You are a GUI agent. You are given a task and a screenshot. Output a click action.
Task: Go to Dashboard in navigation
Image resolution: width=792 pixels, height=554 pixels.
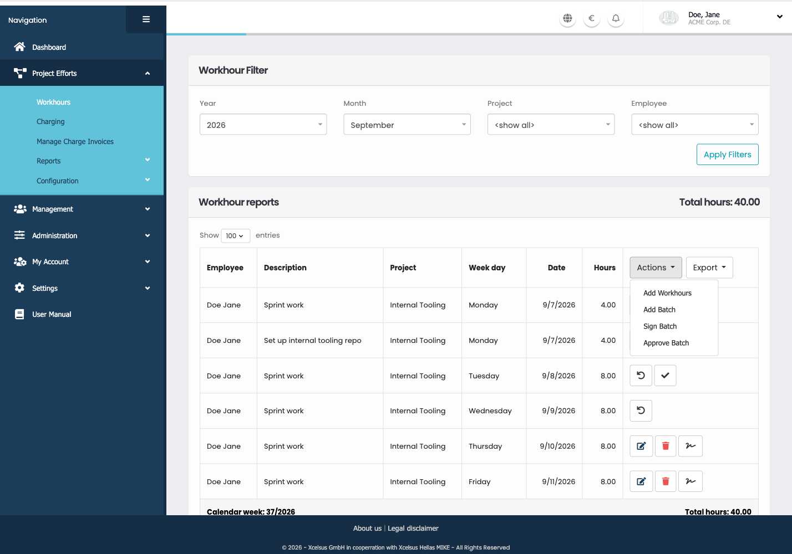[49, 47]
